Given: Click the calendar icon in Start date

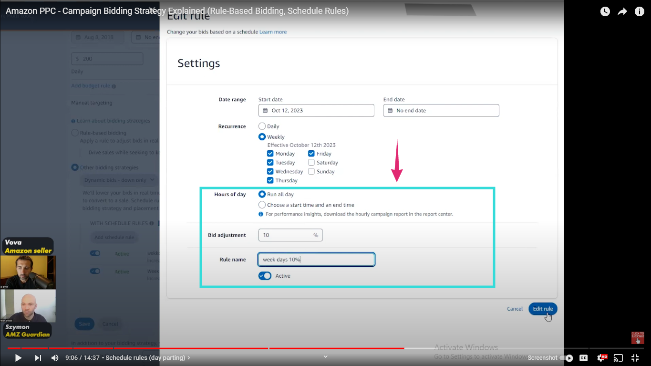Looking at the screenshot, I should click(266, 110).
